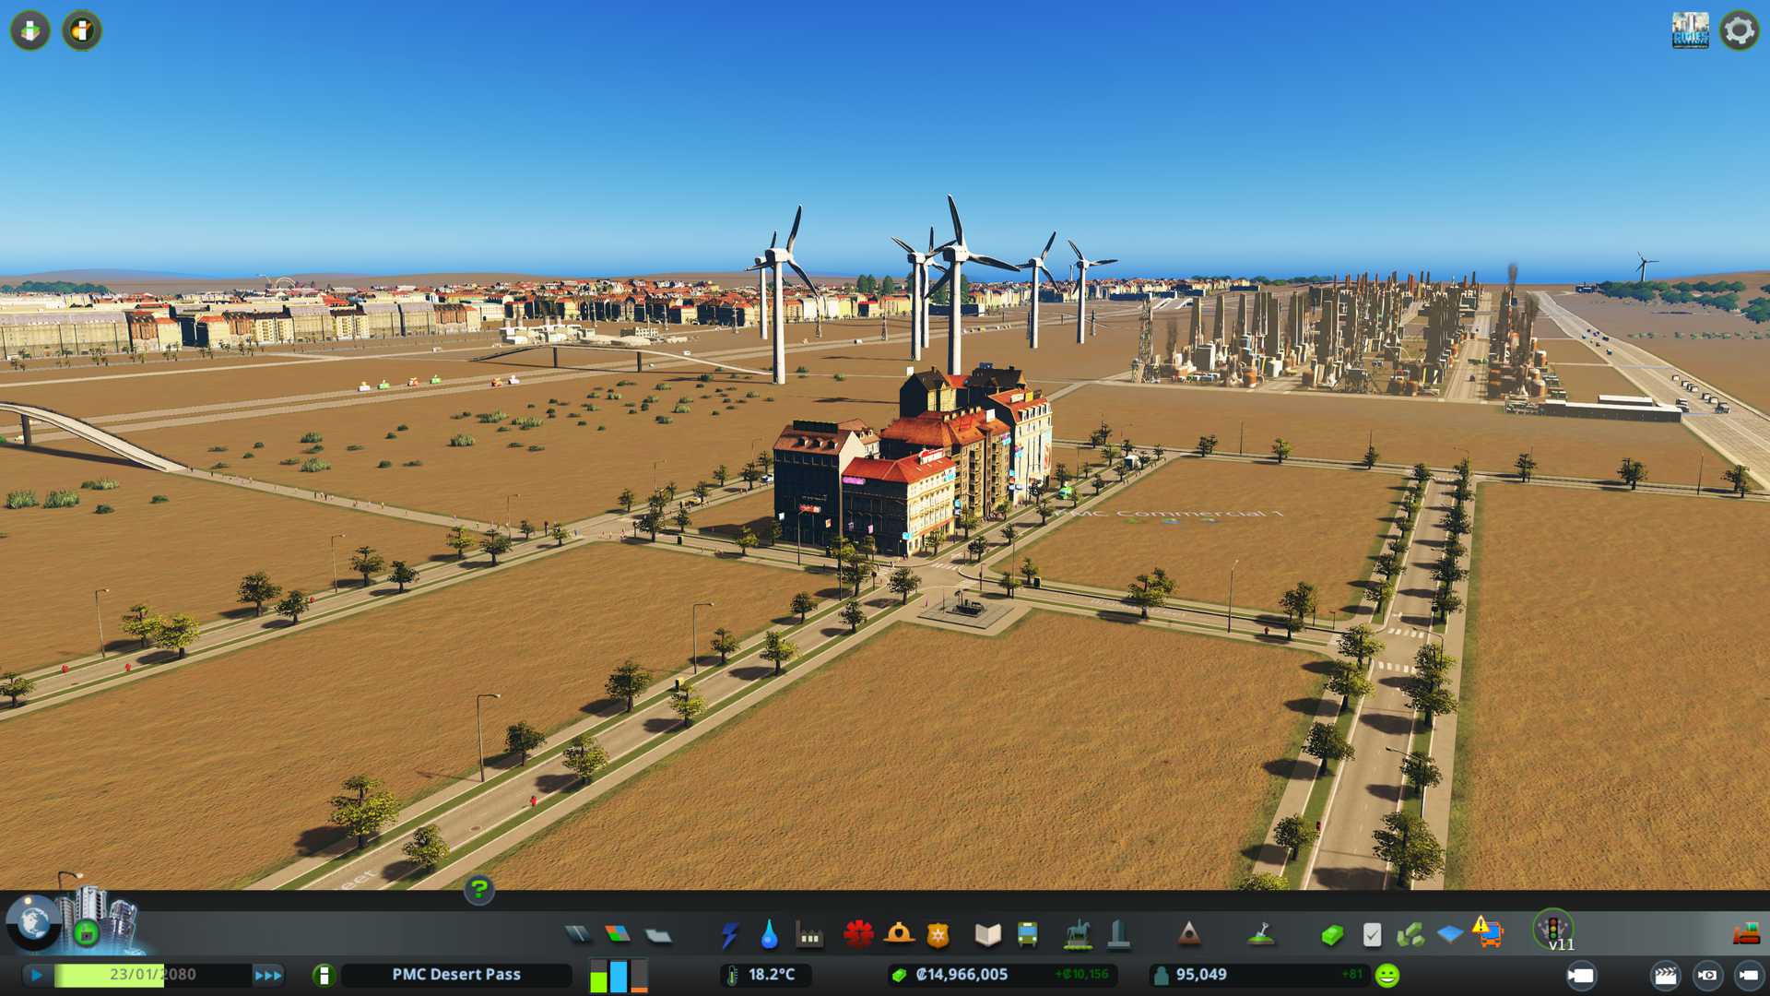Open the Police Department menu
Screen dimensions: 1770x996
(938, 935)
